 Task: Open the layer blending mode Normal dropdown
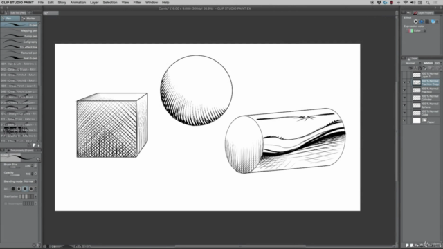(412, 63)
